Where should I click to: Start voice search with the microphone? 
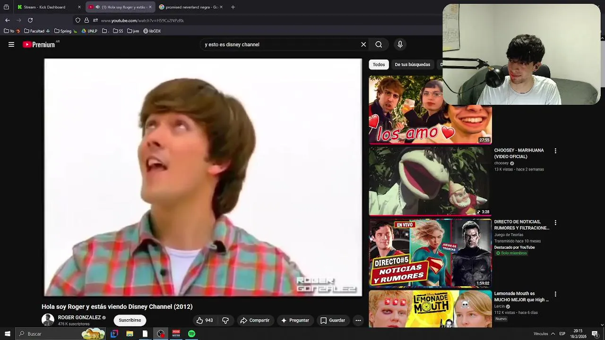[x=400, y=44]
